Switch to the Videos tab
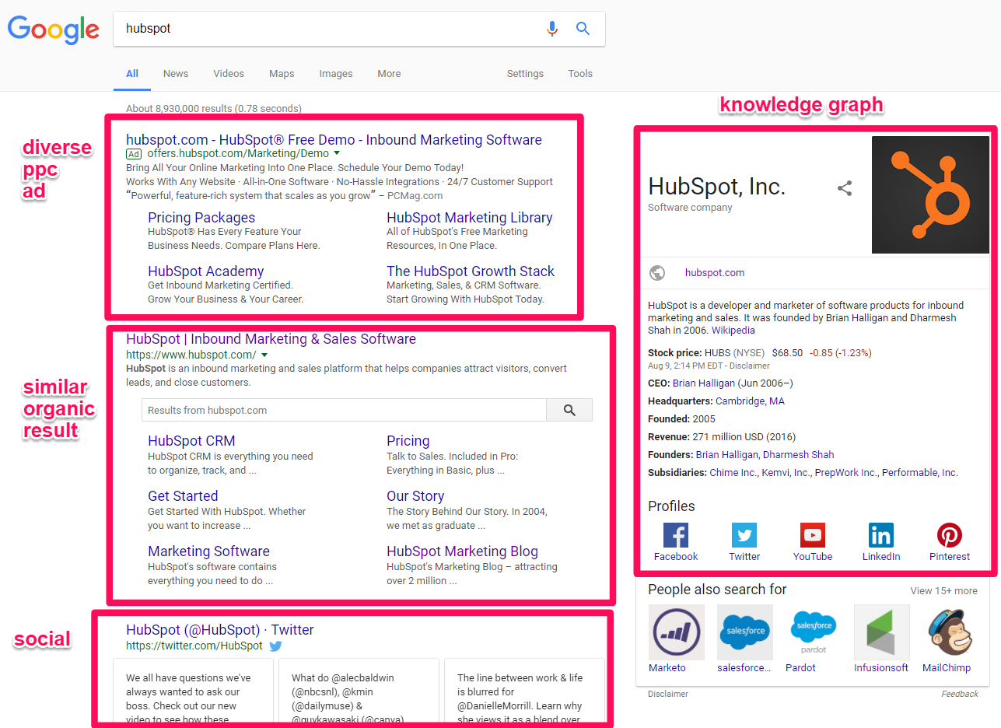 pyautogui.click(x=229, y=74)
